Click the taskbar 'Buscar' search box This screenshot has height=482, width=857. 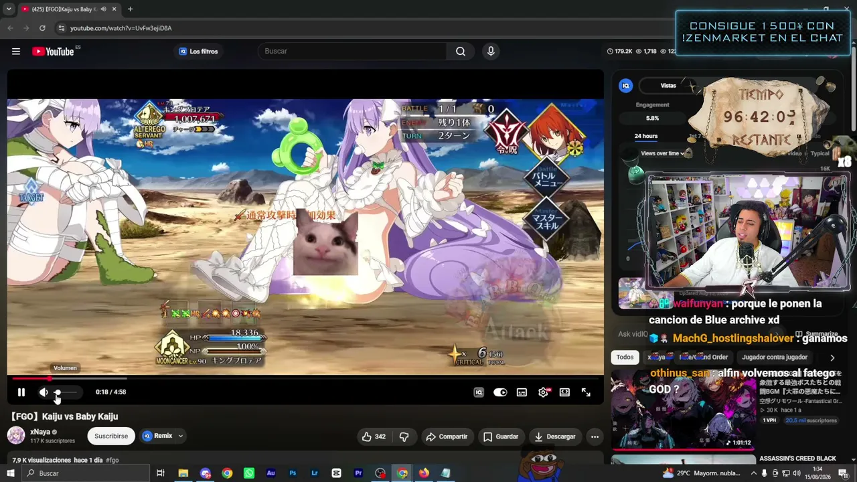pos(86,473)
